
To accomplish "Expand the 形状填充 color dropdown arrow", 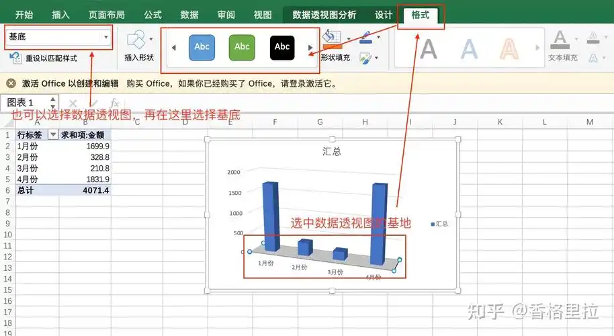I will point(349,39).
